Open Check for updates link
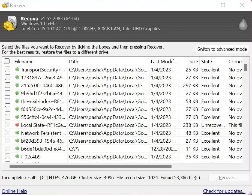Viewport: 252px width, 195px height. pyautogui.click(x=224, y=191)
